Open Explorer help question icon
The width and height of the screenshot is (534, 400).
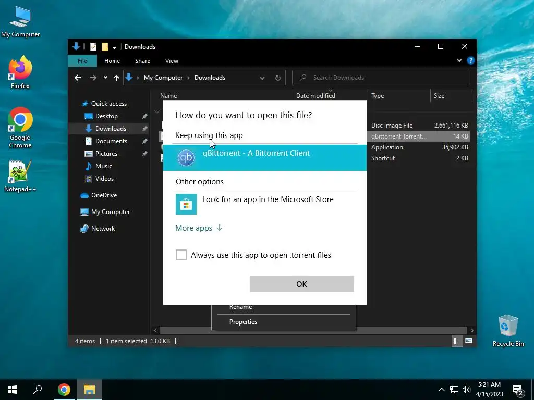[x=471, y=60]
